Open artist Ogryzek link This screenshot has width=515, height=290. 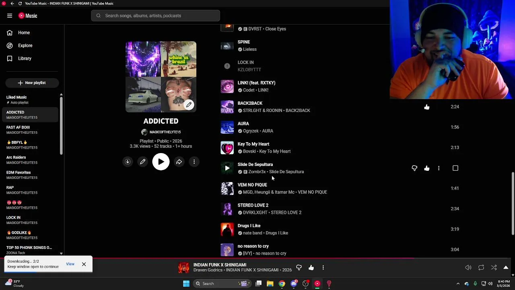(249, 131)
